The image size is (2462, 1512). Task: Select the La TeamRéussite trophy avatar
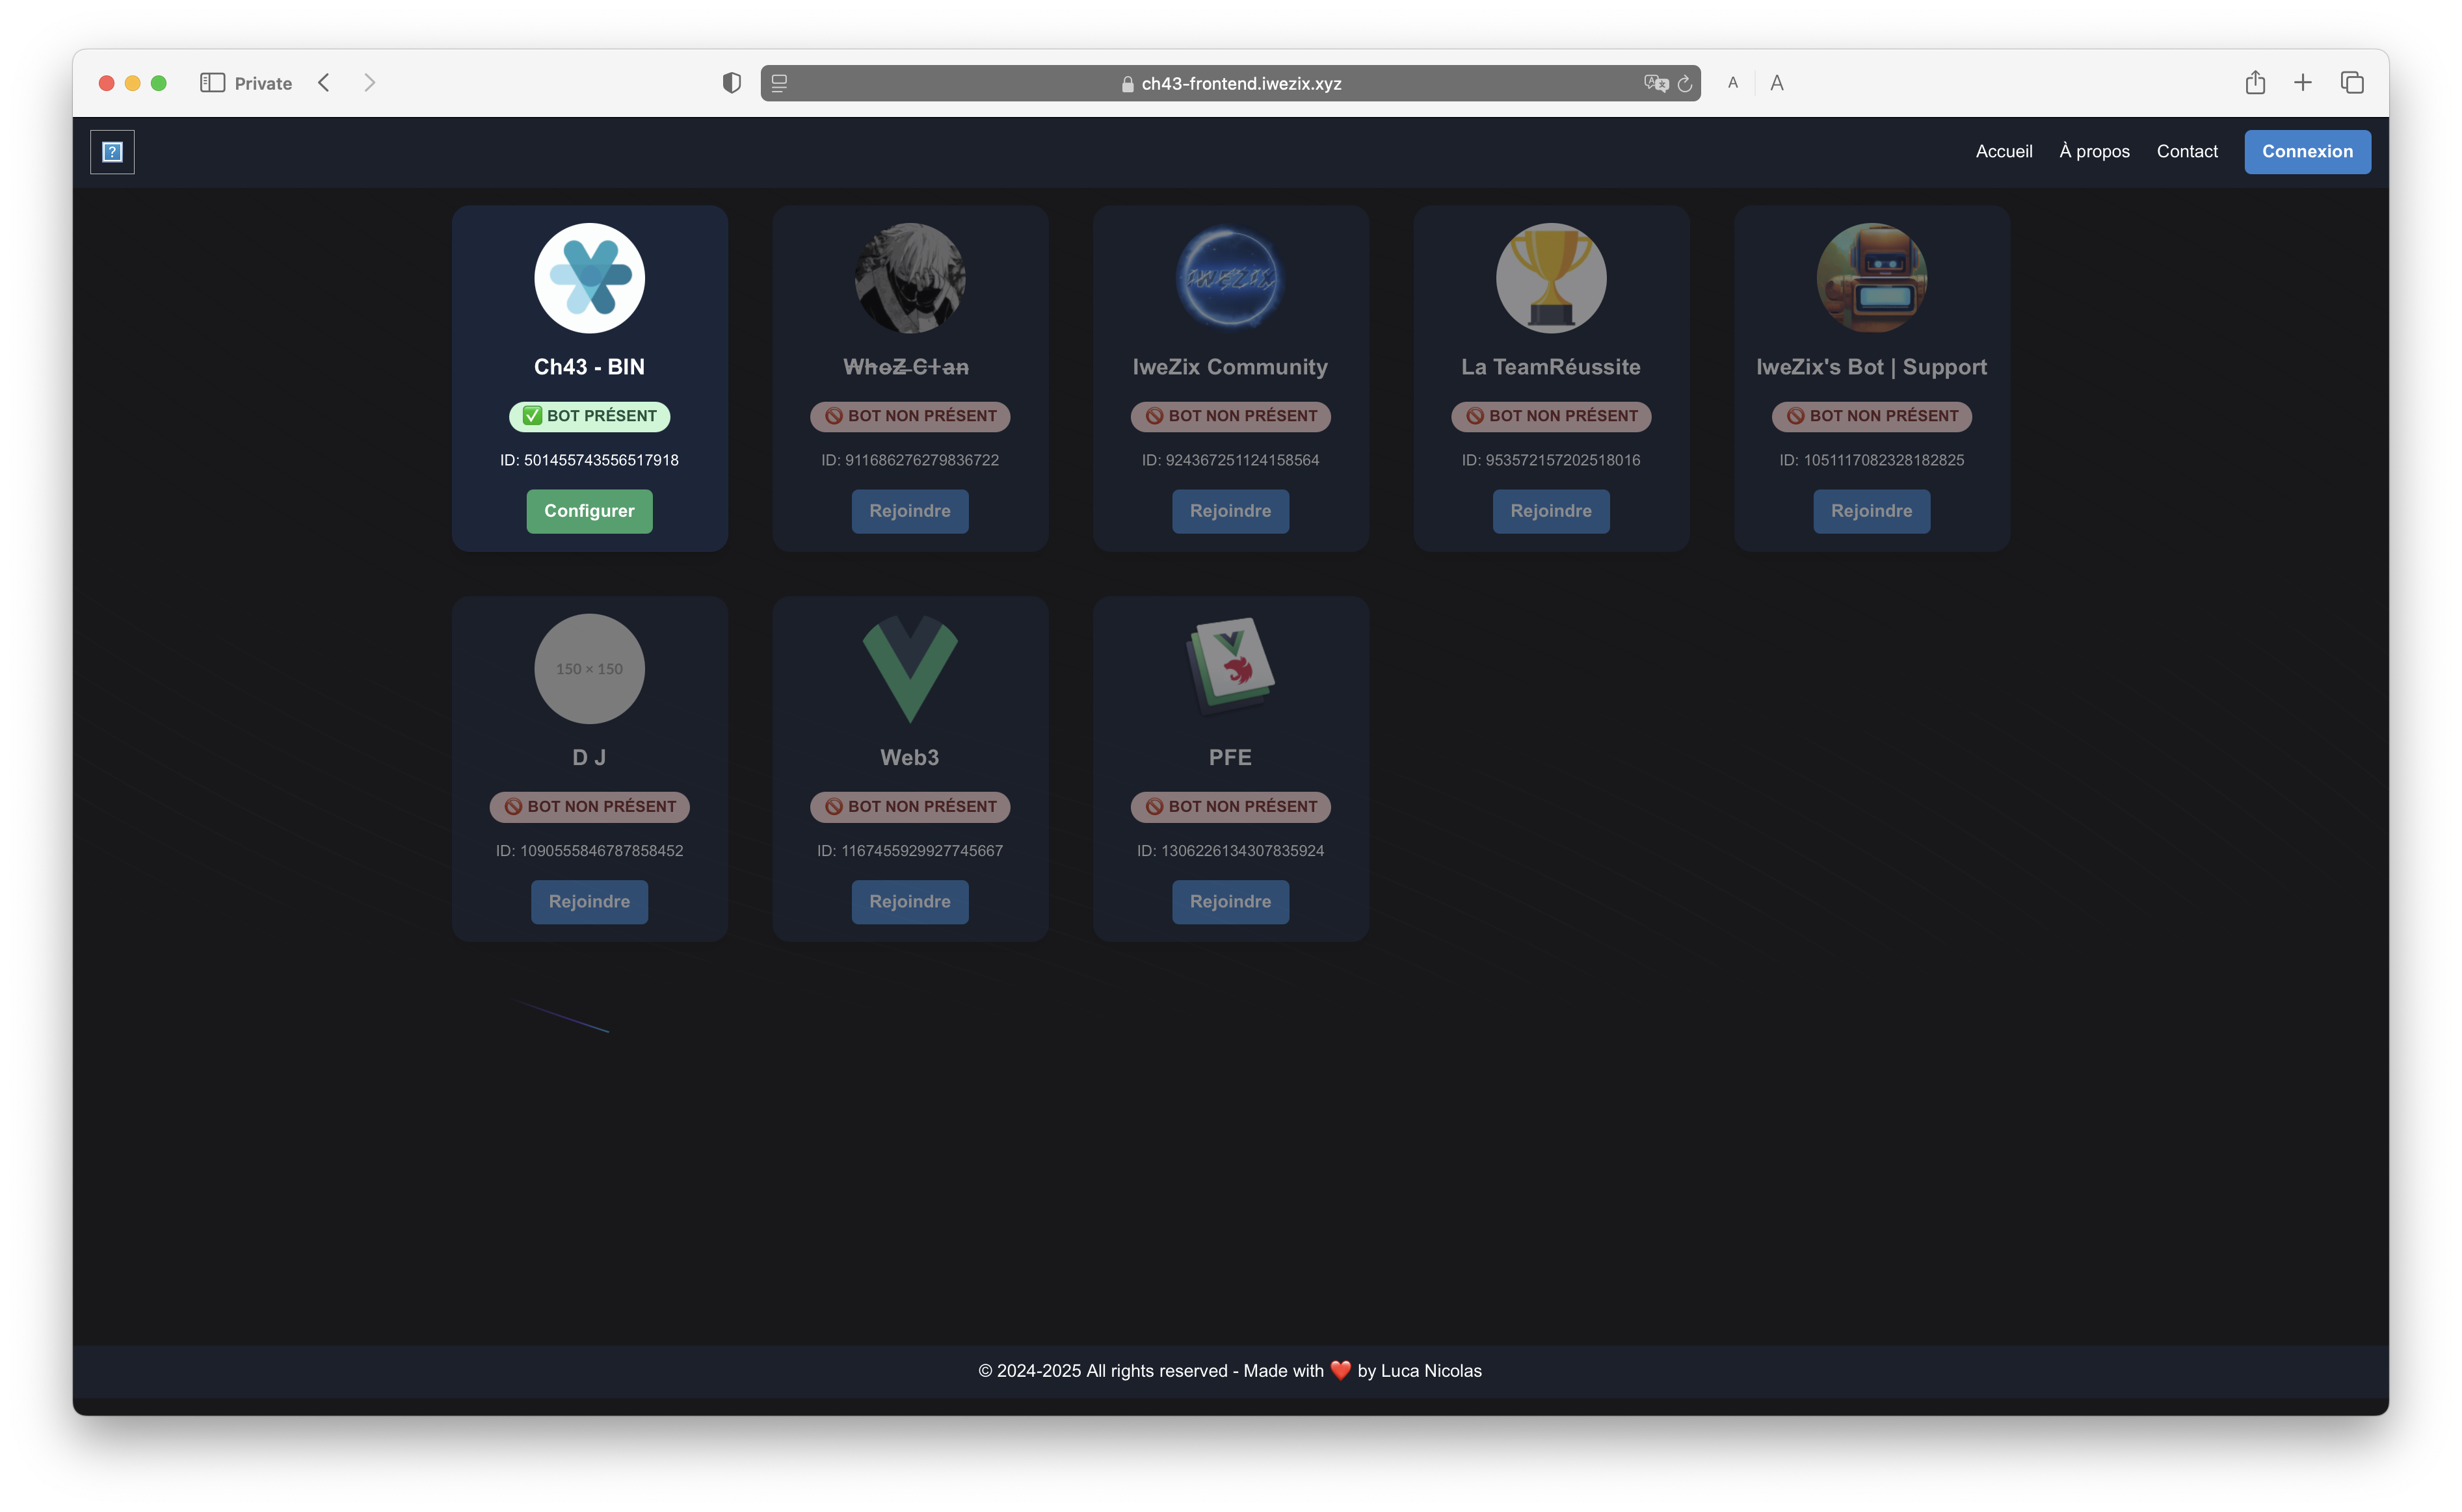1551,278
